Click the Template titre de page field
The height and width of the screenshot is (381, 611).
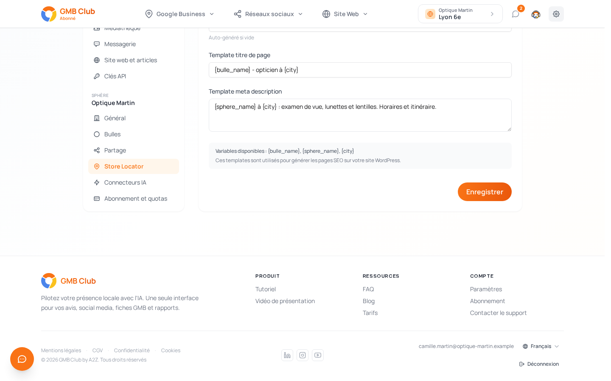click(x=360, y=70)
